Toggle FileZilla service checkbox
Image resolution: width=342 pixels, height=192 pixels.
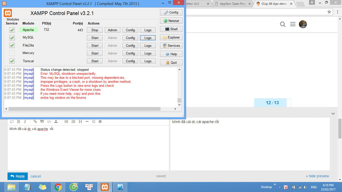coord(12,45)
